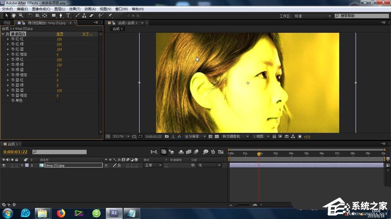Select the Hand tool in the toolbar
Viewport: 391px width, 219px height.
14,16
